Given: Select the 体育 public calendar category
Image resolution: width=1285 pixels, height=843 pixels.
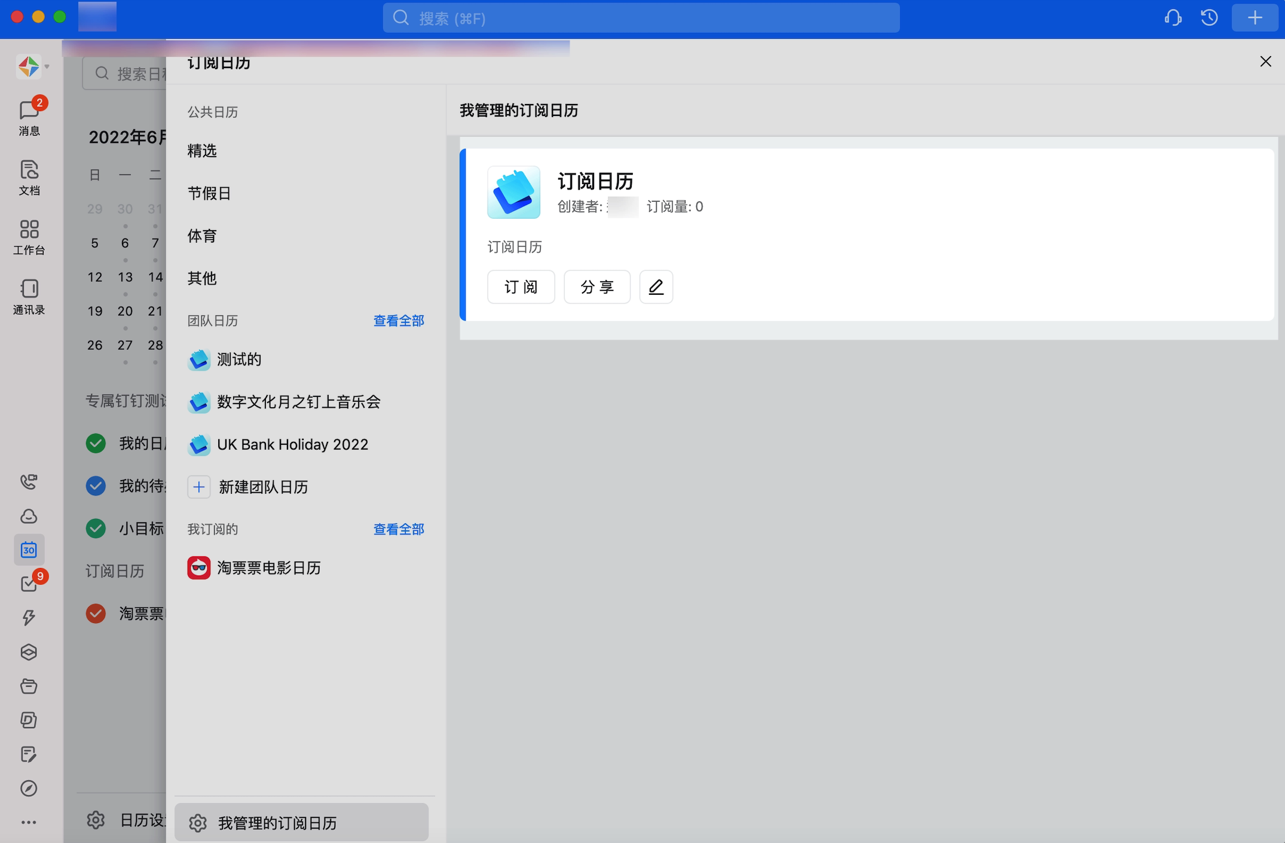Looking at the screenshot, I should 202,236.
